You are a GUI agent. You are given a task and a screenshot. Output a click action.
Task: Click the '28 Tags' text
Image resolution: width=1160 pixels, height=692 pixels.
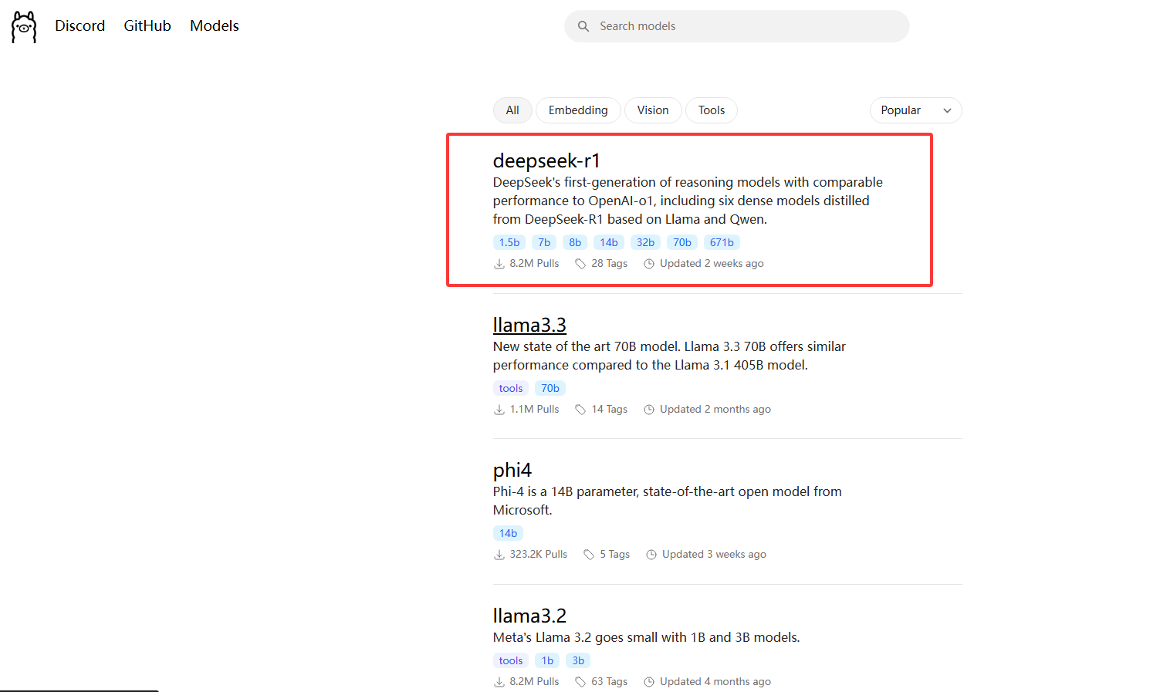tap(610, 264)
